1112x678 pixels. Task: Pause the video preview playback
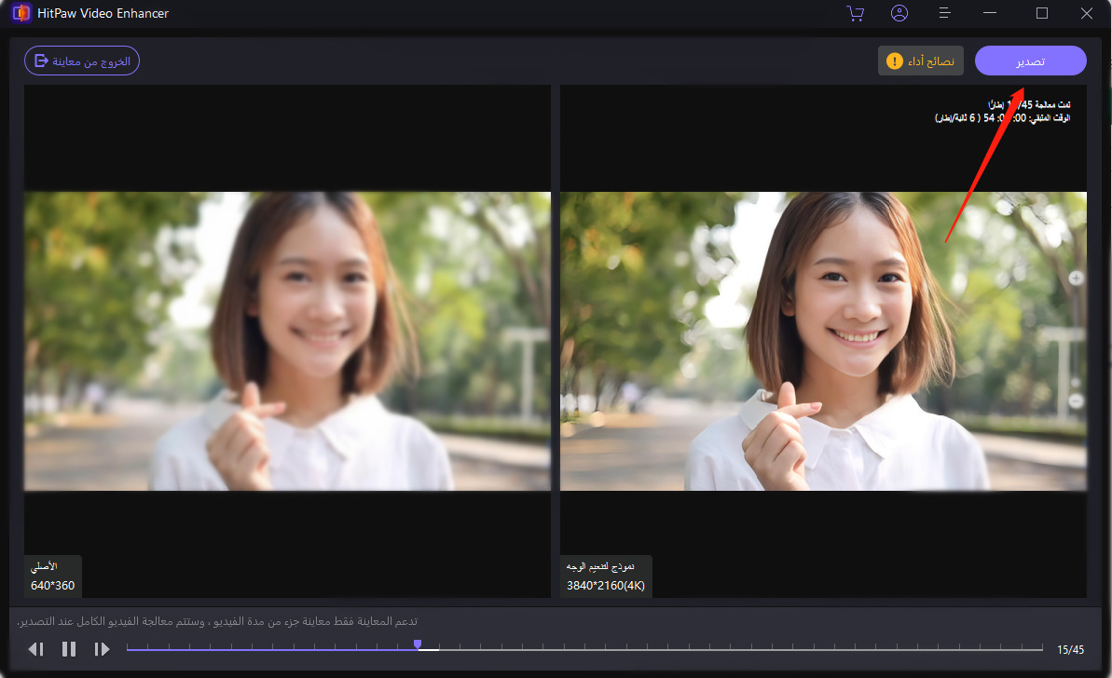69,649
